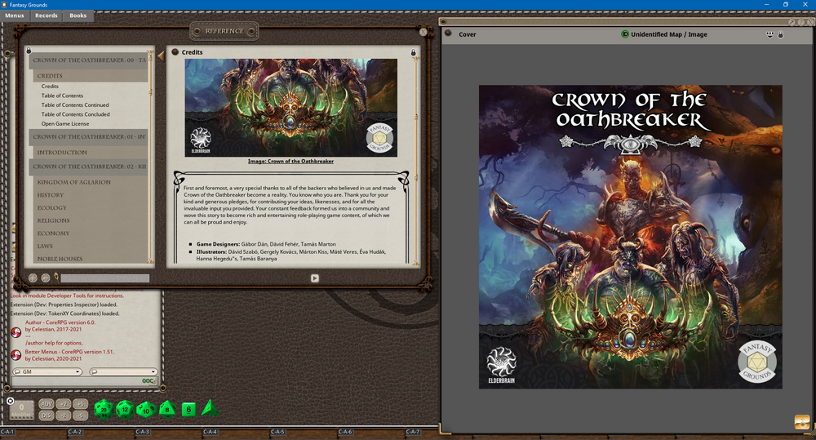Screen dimensions: 816x440
Task: Click the expand-all plus icon in the reference index
Action: (33, 278)
